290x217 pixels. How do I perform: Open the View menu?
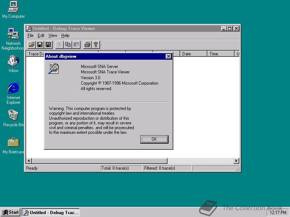coord(53,35)
